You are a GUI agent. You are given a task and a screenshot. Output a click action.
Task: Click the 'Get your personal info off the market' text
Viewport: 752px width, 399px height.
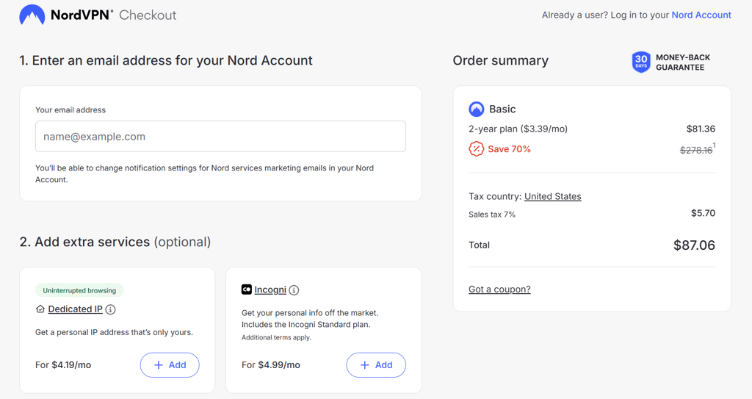coord(310,313)
